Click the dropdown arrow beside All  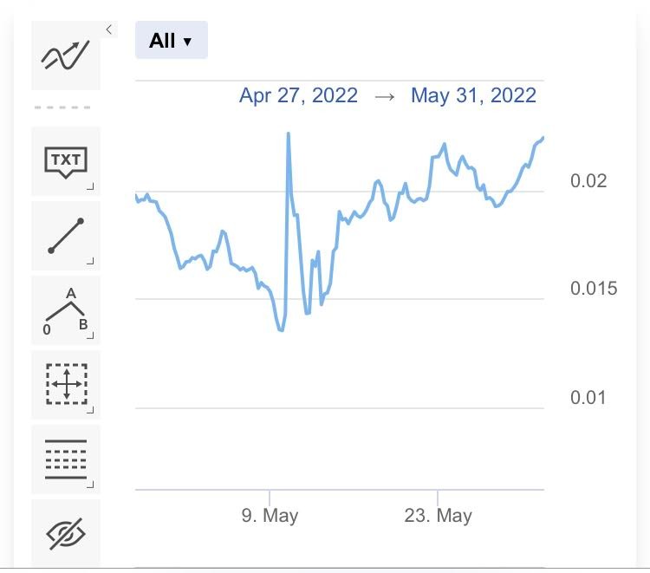(187, 42)
